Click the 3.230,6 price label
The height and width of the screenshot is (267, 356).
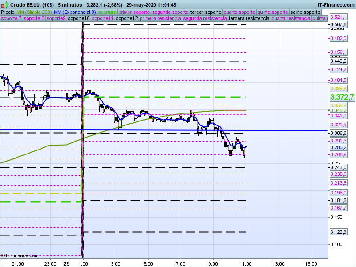[338, 174]
